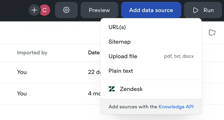Open settings via the gear icon
The image size is (224, 120).
coord(66,10)
